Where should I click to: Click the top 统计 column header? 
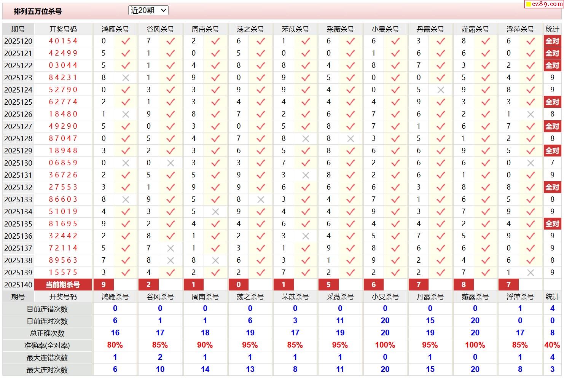pyautogui.click(x=552, y=29)
